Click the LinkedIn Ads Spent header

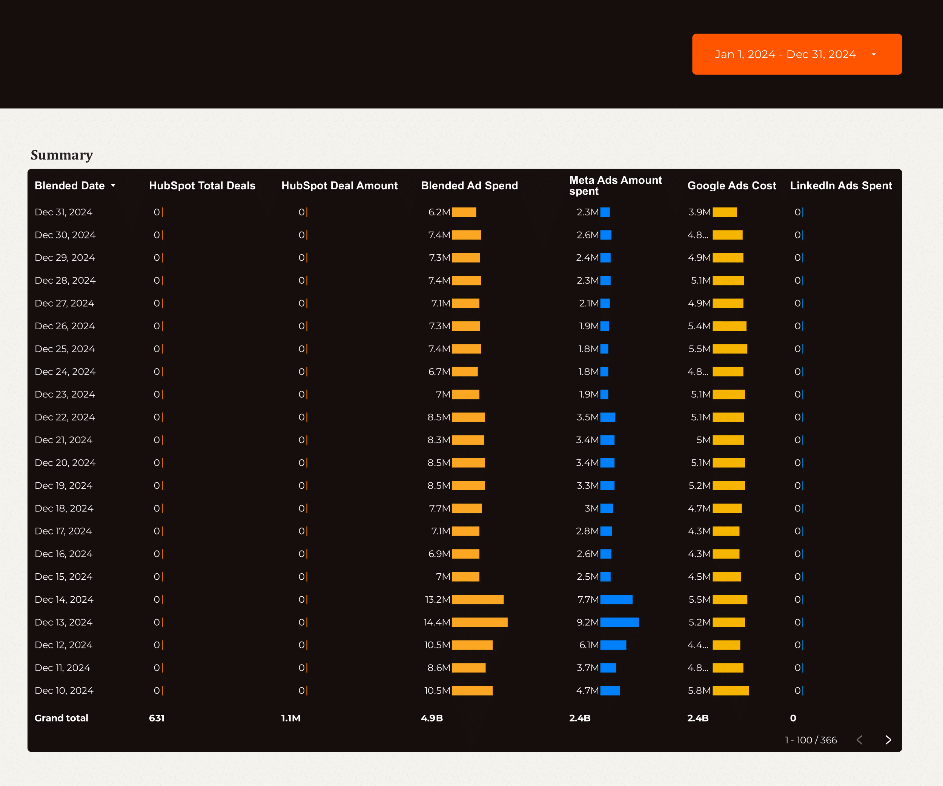841,186
